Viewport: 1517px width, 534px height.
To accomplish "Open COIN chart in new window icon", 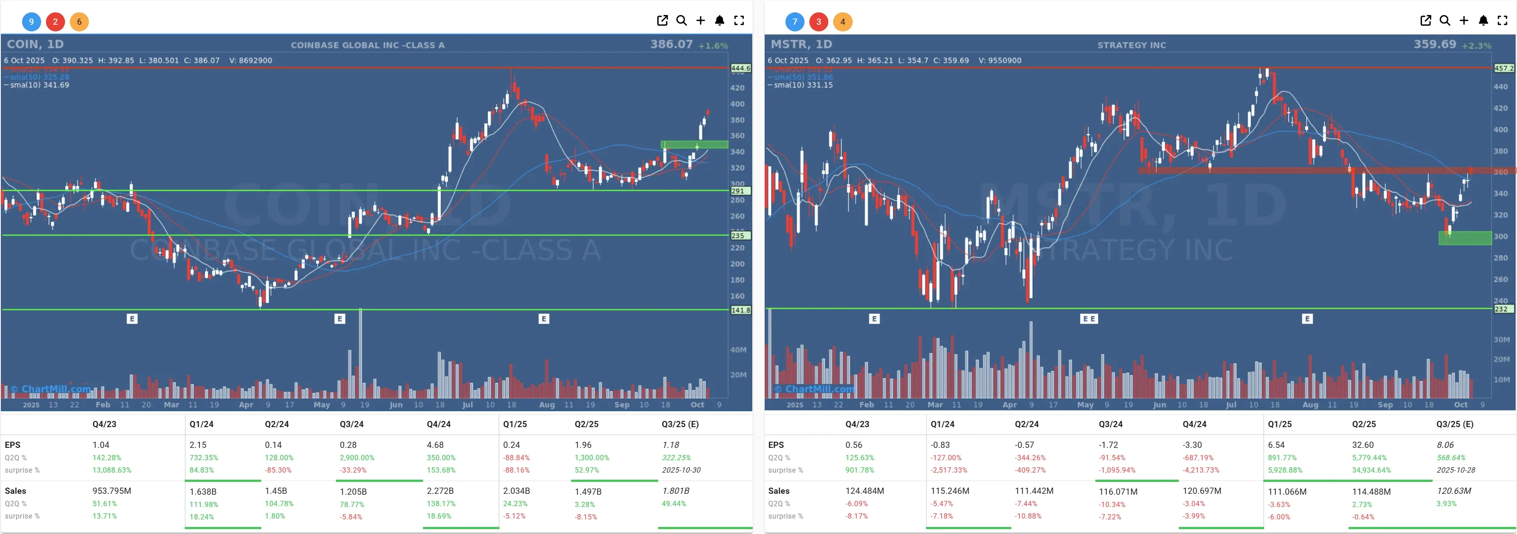I will pyautogui.click(x=662, y=21).
